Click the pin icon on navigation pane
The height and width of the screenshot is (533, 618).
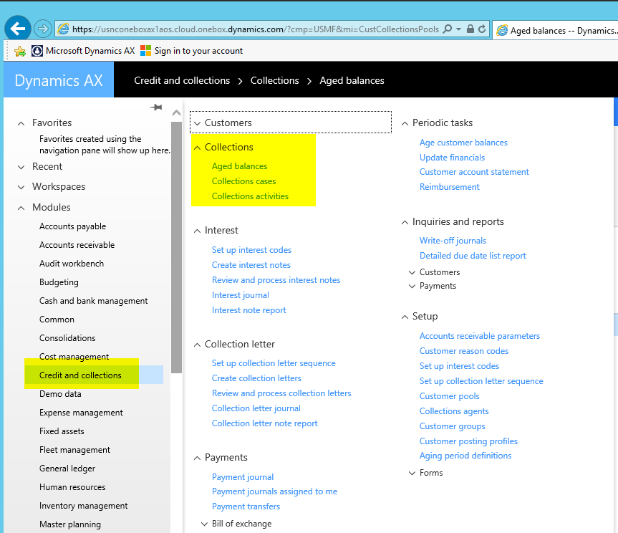click(156, 107)
